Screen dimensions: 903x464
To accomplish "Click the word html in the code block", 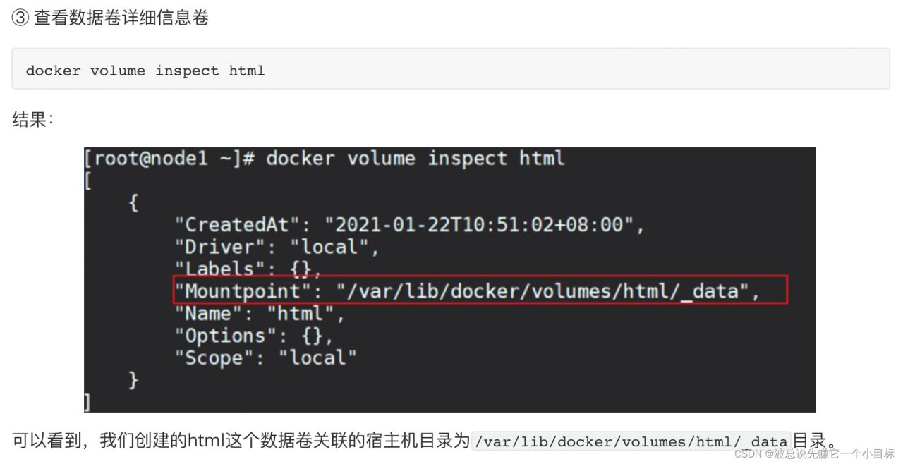I will click(247, 71).
